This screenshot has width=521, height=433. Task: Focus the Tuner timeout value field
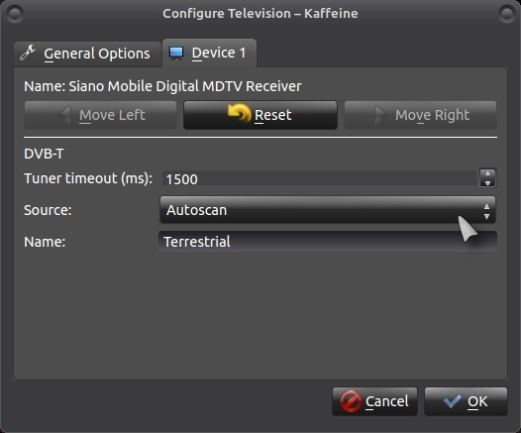(x=320, y=178)
